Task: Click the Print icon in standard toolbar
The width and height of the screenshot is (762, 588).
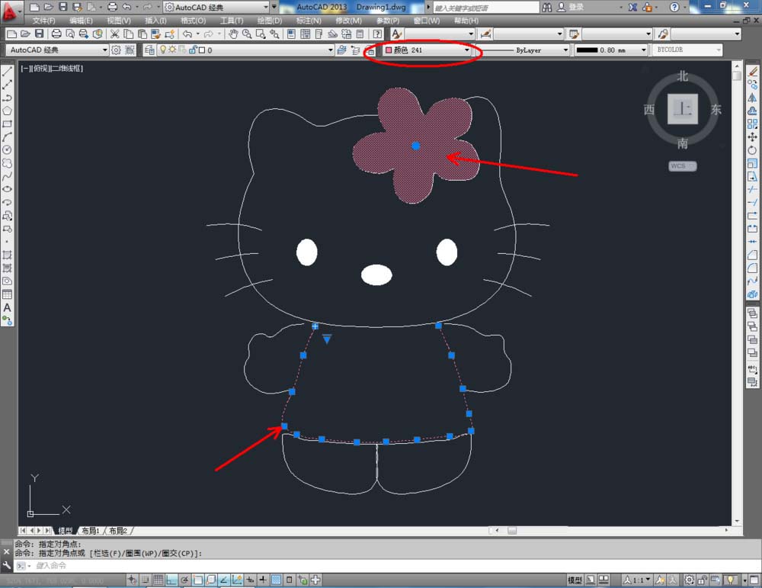Action: (x=56, y=34)
